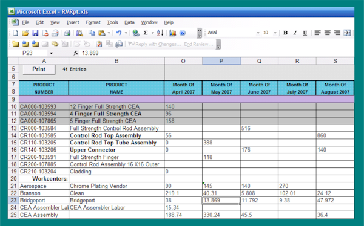Click the End Review button

pyautogui.click(x=199, y=44)
